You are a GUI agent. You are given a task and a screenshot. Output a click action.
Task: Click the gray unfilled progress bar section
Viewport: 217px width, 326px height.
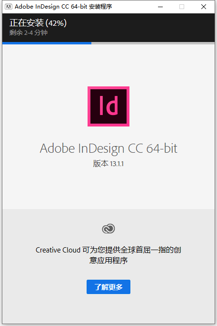click(x=153, y=43)
